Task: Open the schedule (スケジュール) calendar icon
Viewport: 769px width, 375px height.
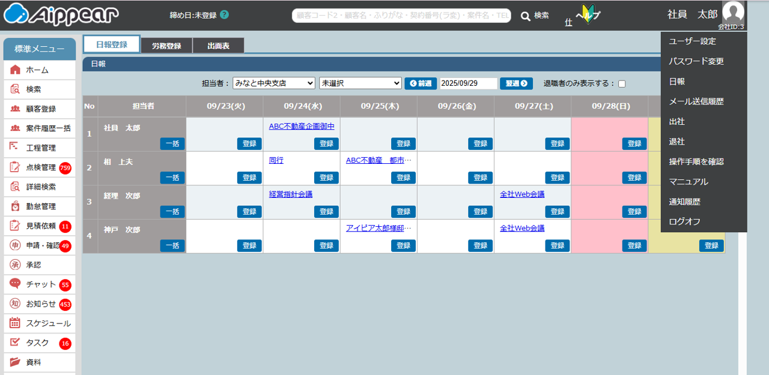Action: tap(15, 323)
